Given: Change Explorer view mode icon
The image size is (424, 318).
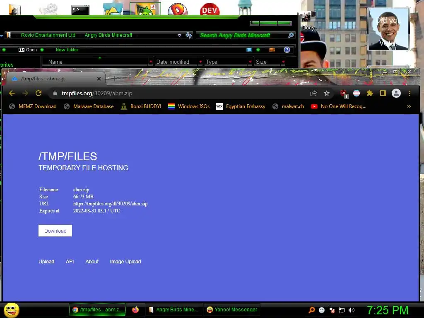Looking at the screenshot, I should 249,50.
